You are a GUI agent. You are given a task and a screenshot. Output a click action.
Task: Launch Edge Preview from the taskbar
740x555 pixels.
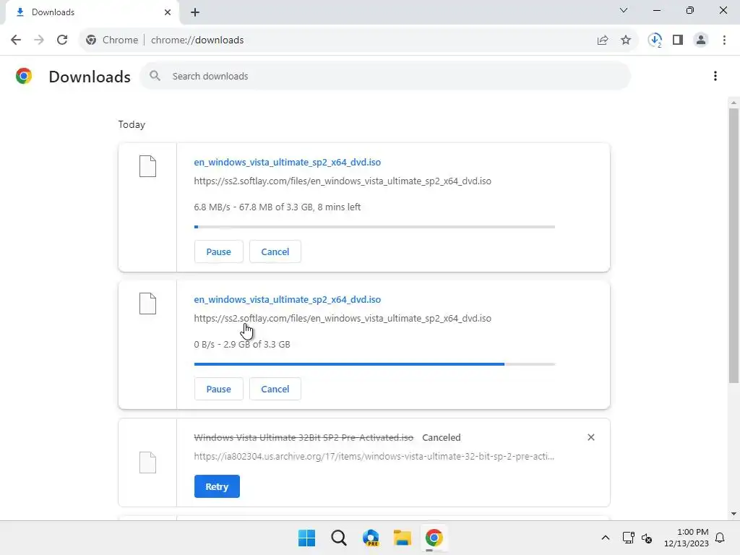(371, 538)
